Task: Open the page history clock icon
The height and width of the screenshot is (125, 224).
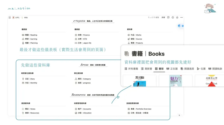Action: click(173, 17)
